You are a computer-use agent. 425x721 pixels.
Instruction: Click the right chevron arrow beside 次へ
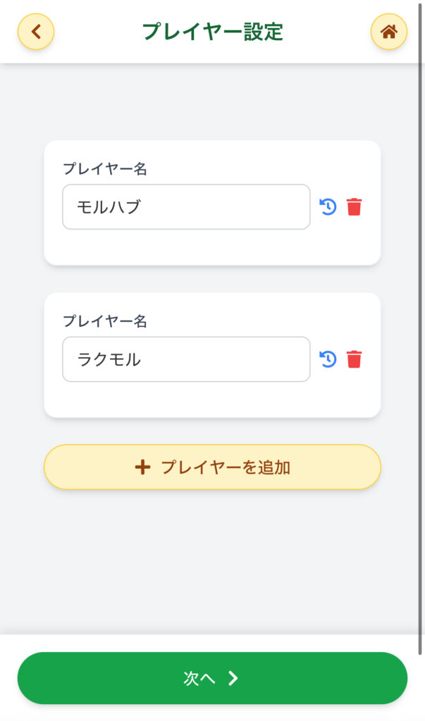click(233, 678)
